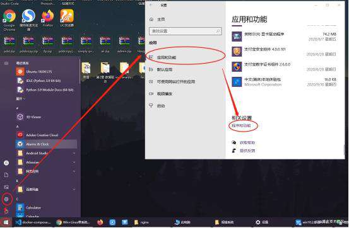This screenshot has height=228, width=349.
Task: Open Firefox desktop shortcut
Action: coord(48,18)
